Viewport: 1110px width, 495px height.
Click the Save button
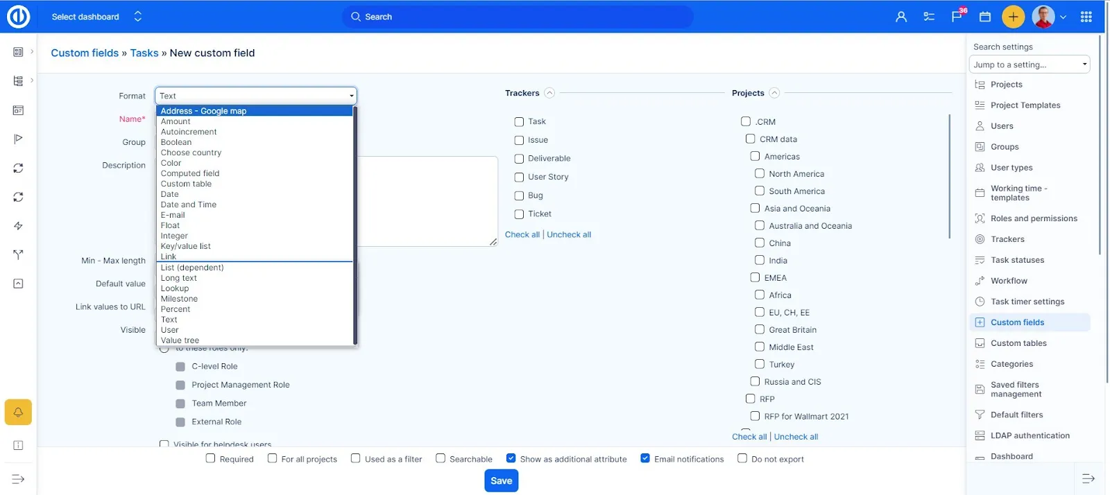point(501,480)
